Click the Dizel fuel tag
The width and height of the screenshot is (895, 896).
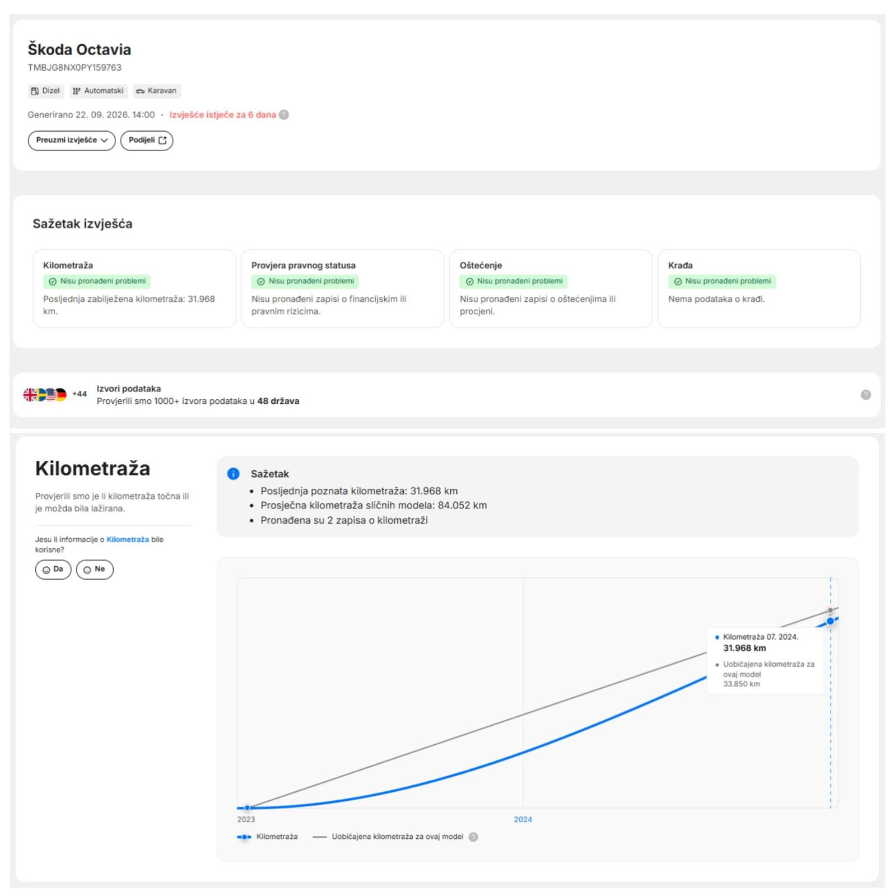pyautogui.click(x=46, y=91)
